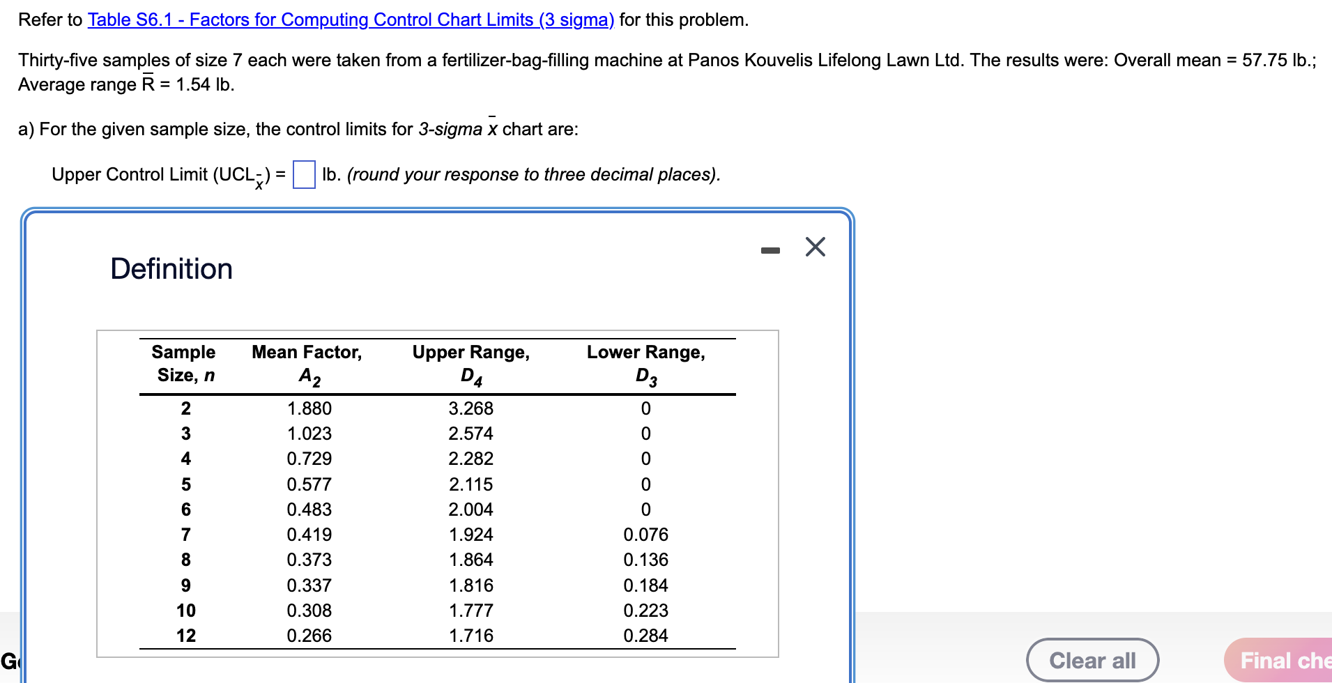The width and height of the screenshot is (1332, 683).
Task: Select the A2 value 0.483
Action: click(309, 509)
